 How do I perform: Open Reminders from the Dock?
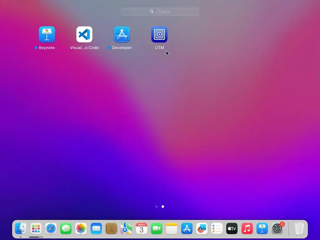[217, 228]
